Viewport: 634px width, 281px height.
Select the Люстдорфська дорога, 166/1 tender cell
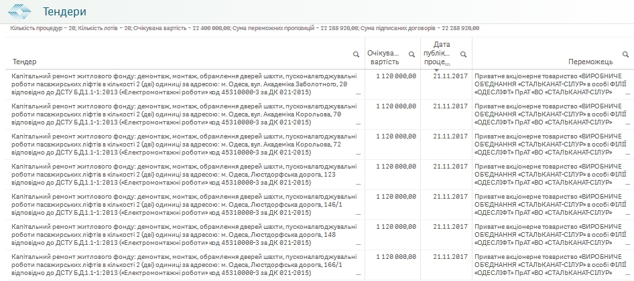pyautogui.click(x=184, y=264)
